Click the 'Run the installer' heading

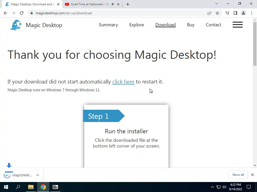coord(126,131)
